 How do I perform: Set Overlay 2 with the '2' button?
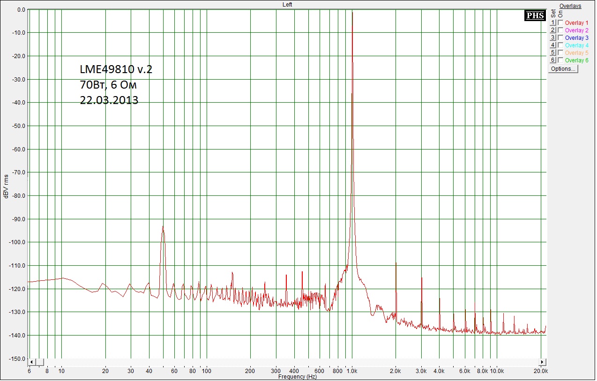click(553, 30)
